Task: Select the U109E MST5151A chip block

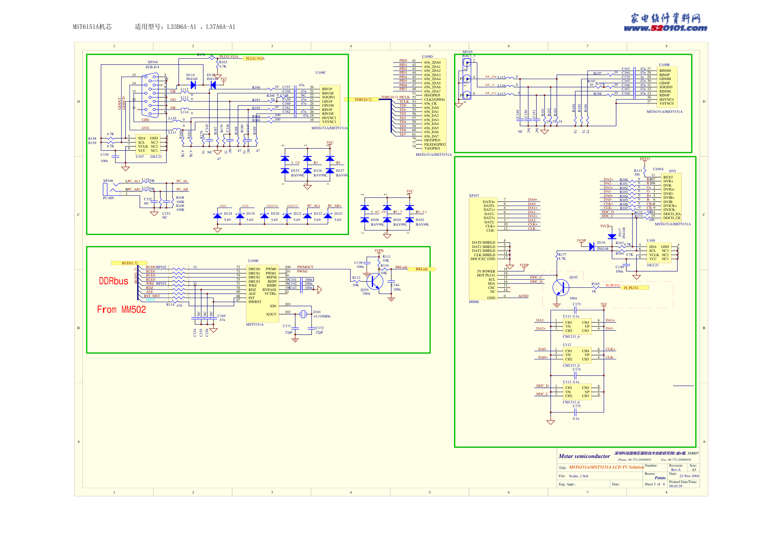Action: (x=262, y=294)
